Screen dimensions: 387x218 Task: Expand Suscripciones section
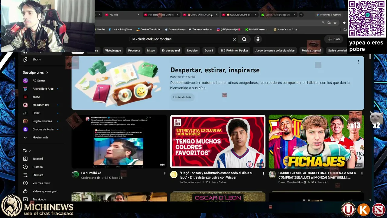coord(35,72)
